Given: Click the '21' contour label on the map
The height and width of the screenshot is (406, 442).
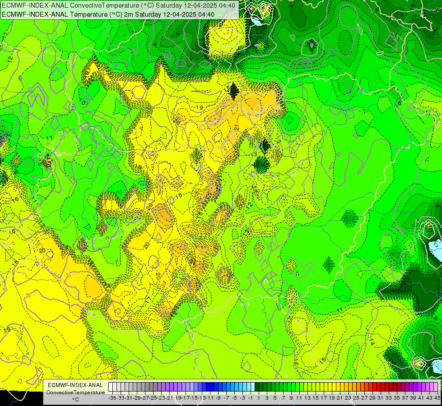Looking at the screenshot, I should [237, 128].
